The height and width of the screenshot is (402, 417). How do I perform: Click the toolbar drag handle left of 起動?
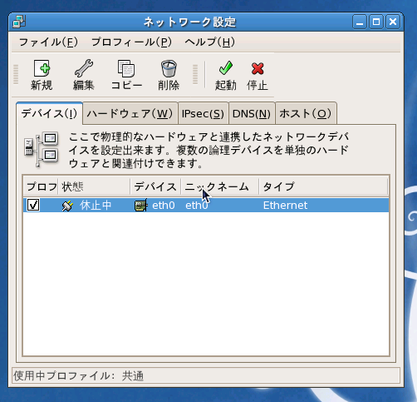point(195,74)
